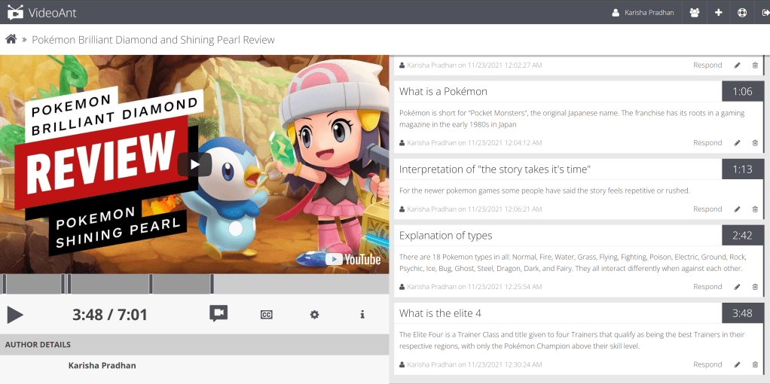Click the VideoAnt logo icon
This screenshot has width=770, height=384.
click(x=15, y=12)
